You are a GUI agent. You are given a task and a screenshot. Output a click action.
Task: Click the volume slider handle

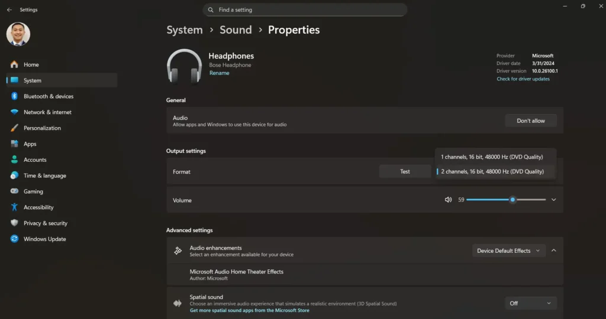[512, 200]
